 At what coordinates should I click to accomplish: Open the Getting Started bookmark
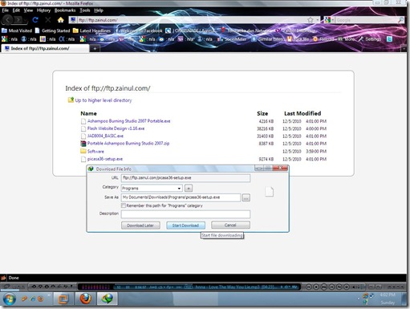(52, 30)
